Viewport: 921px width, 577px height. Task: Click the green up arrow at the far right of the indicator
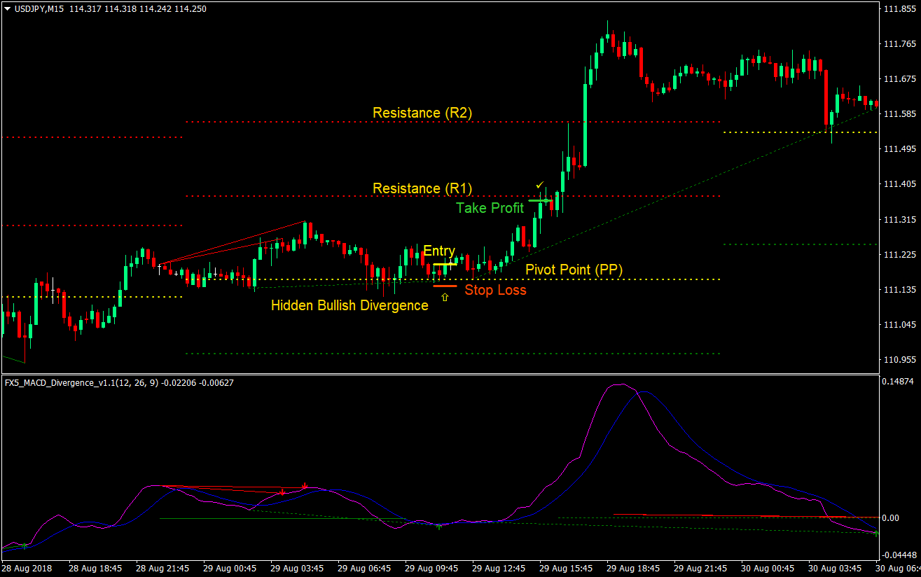point(876,533)
